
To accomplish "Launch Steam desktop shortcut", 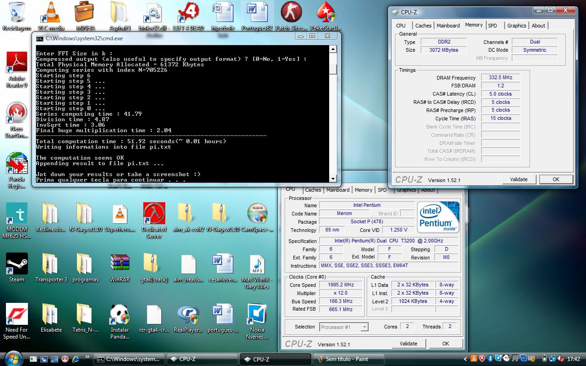I will [x=16, y=267].
